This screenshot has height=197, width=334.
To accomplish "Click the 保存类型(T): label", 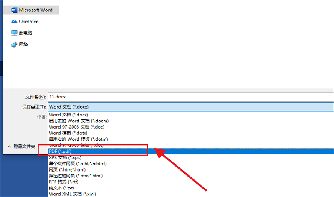I will point(34,107).
